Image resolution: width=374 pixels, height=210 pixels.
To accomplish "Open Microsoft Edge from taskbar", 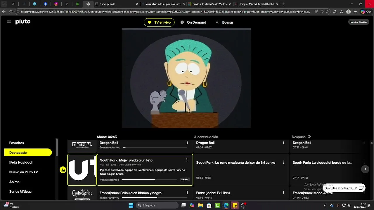I will point(226,205).
